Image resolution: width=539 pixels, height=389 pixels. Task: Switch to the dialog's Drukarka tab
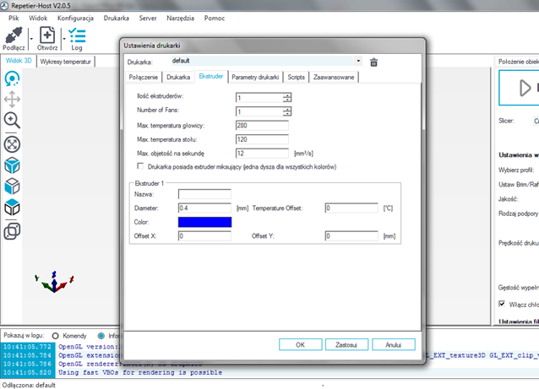pos(178,78)
